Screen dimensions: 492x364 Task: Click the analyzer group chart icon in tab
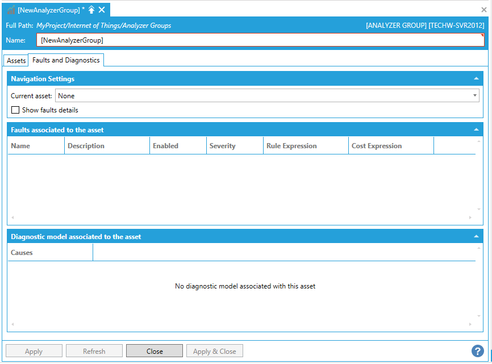[x=11, y=10]
